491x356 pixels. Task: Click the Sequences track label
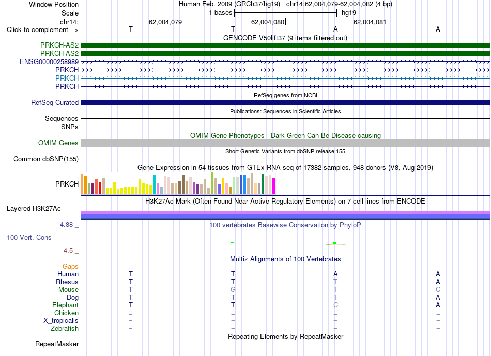[x=62, y=119]
